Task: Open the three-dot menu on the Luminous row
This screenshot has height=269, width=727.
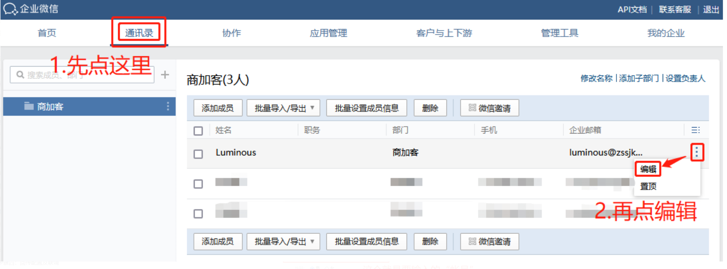Action: [697, 152]
